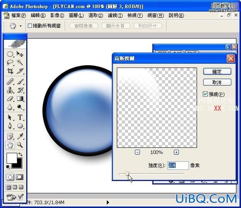241x208 pixels.
Task: Zoom out the blur preview with minus
Action: coord(137,152)
